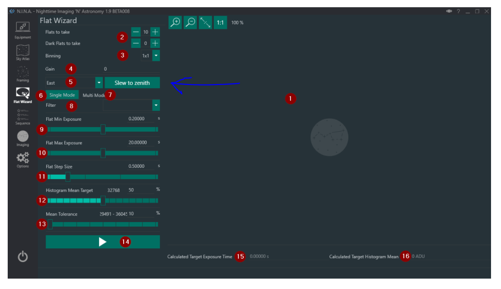501x289 pixels.
Task: Open the Imaging section
Action: click(23, 138)
